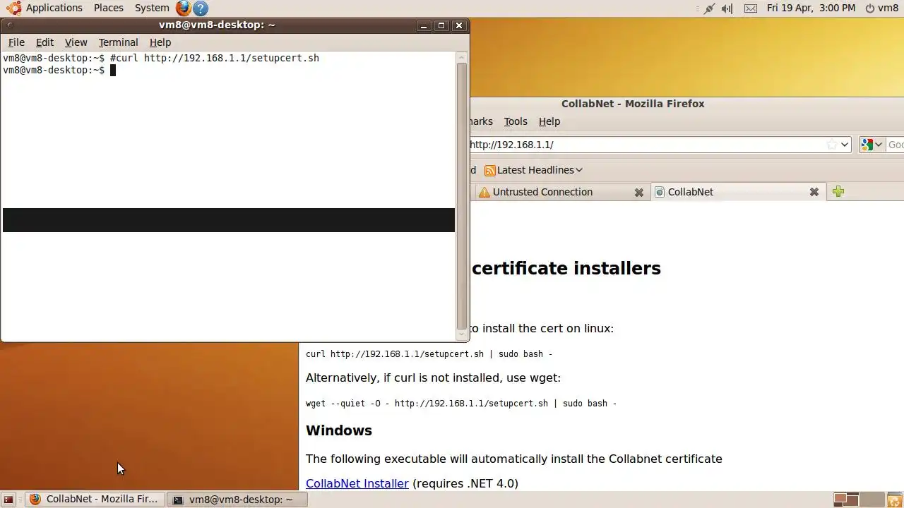The image size is (904, 508).
Task: Open the Google search engine selector
Action: pyautogui.click(x=872, y=145)
